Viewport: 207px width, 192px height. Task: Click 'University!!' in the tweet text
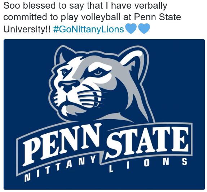coord(27,29)
